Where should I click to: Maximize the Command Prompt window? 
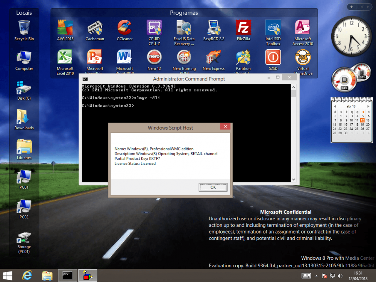[278, 77]
